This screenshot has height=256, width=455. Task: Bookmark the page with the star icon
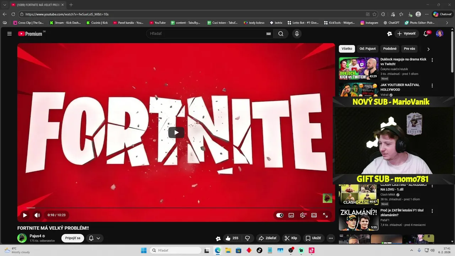(x=374, y=14)
